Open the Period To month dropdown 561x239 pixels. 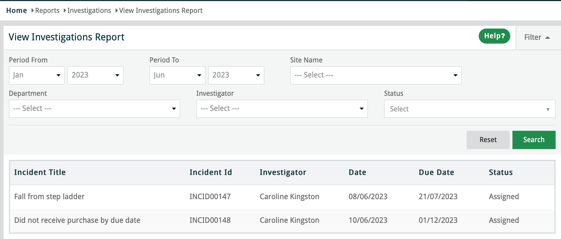click(177, 75)
